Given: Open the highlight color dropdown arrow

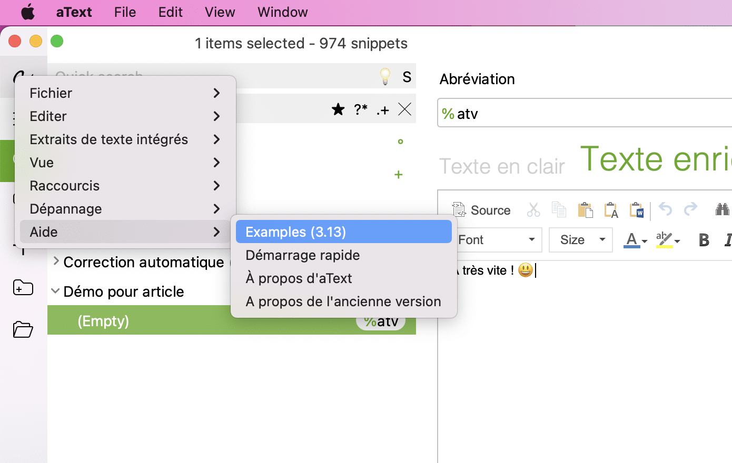Looking at the screenshot, I should point(677,241).
